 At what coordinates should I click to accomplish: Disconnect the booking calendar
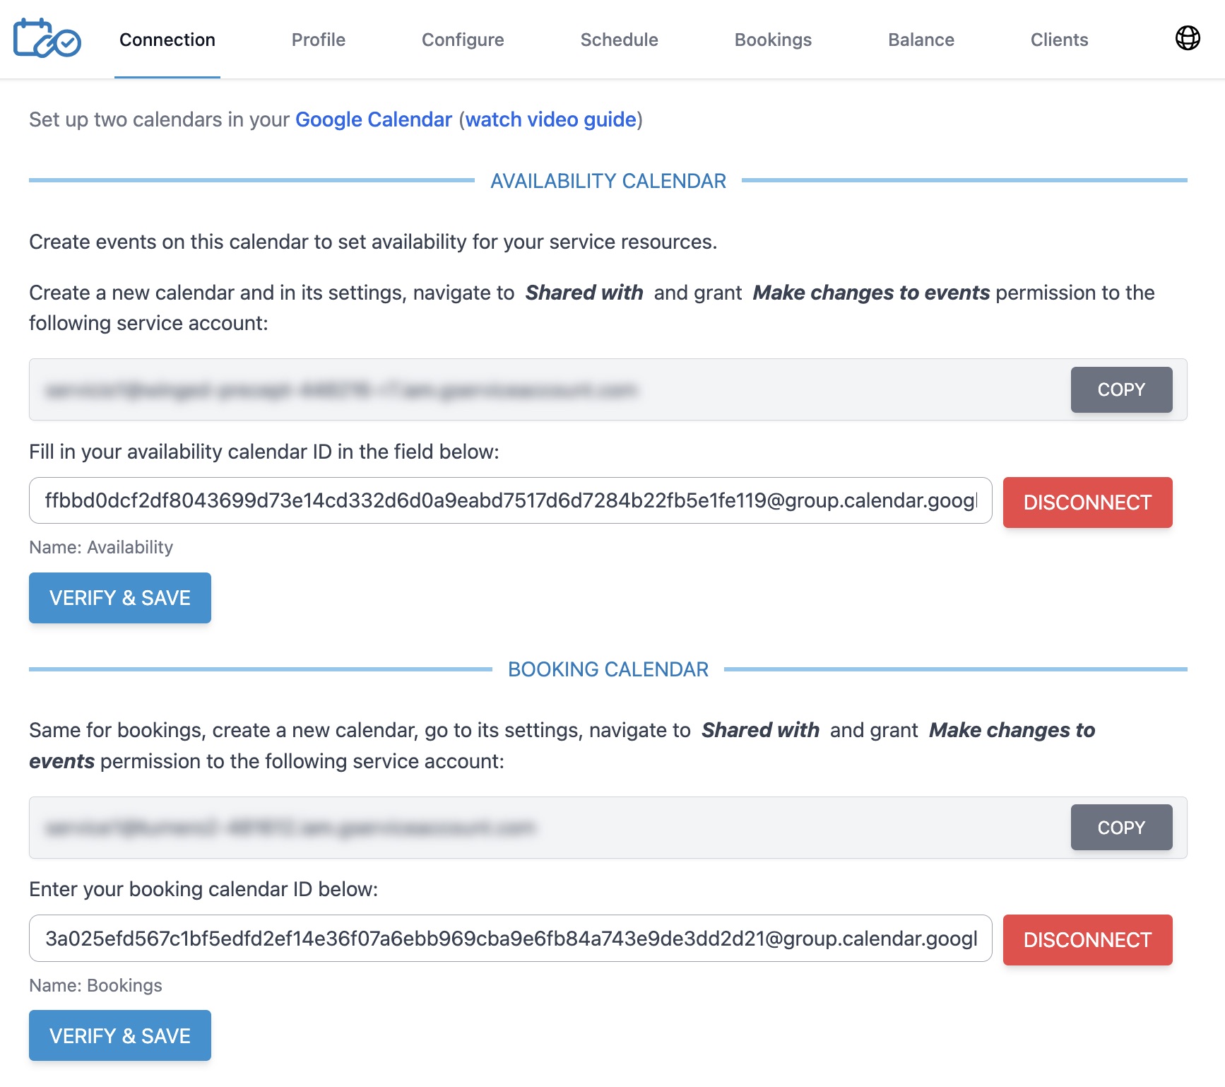point(1087,940)
